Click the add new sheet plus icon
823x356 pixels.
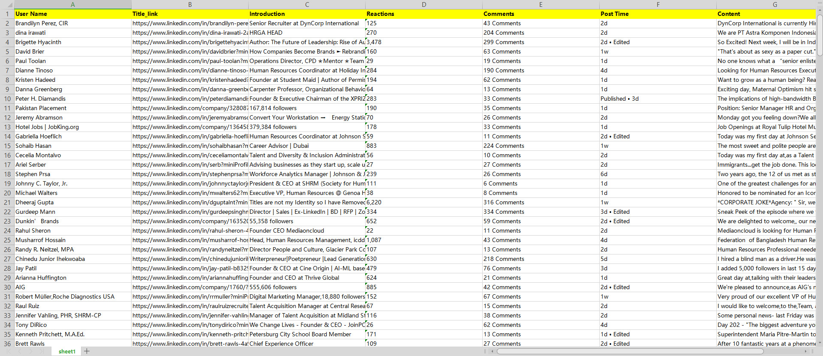87,351
